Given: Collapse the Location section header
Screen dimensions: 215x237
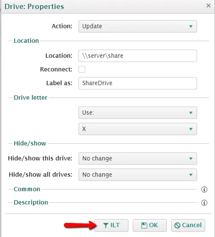Looking at the screenshot, I should click(x=26, y=41).
